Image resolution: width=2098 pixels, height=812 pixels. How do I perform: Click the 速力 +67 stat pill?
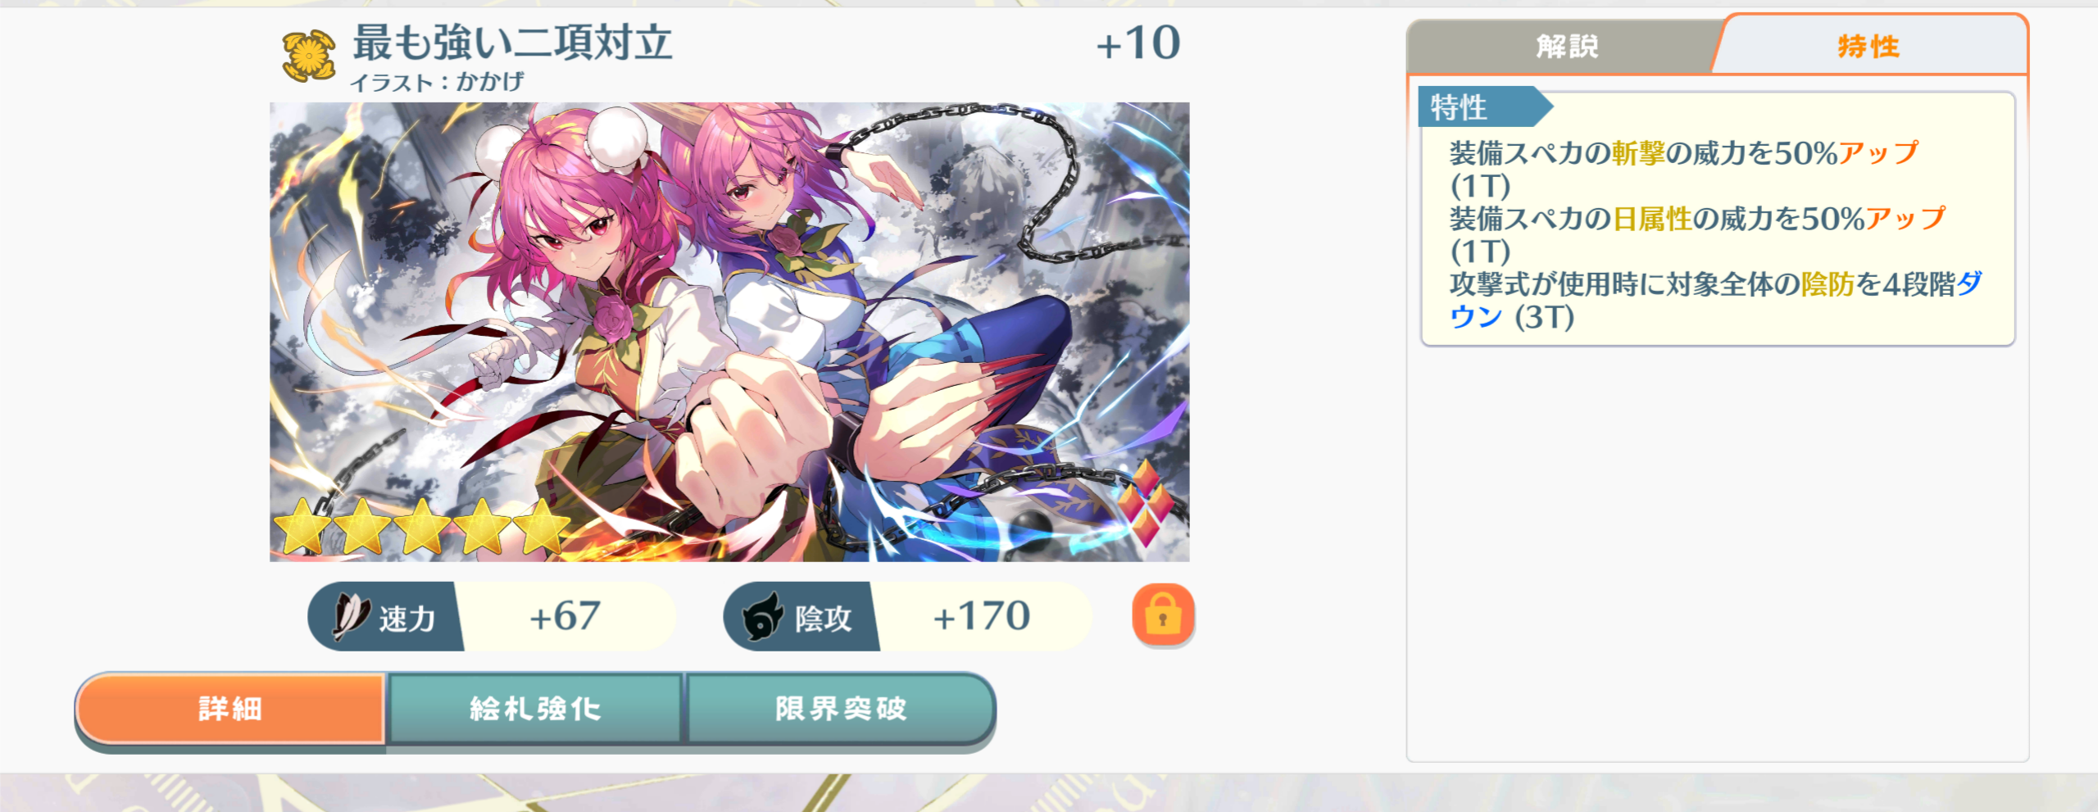tap(492, 616)
